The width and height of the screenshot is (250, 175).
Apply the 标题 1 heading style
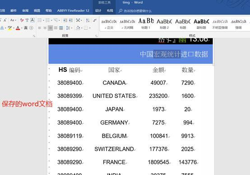pos(146,23)
